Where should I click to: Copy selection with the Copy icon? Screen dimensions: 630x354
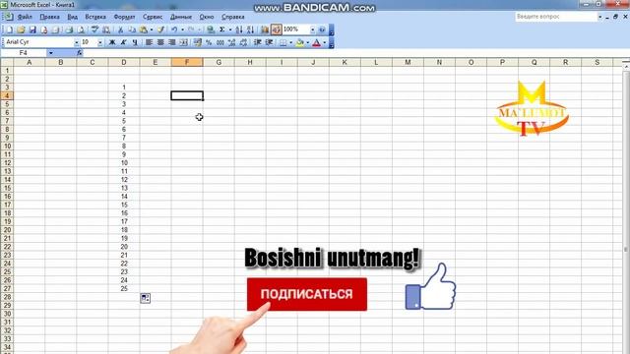(x=132, y=29)
